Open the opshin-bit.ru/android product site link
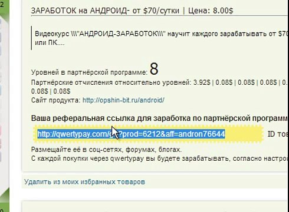The image size is (289, 212). (x=123, y=100)
